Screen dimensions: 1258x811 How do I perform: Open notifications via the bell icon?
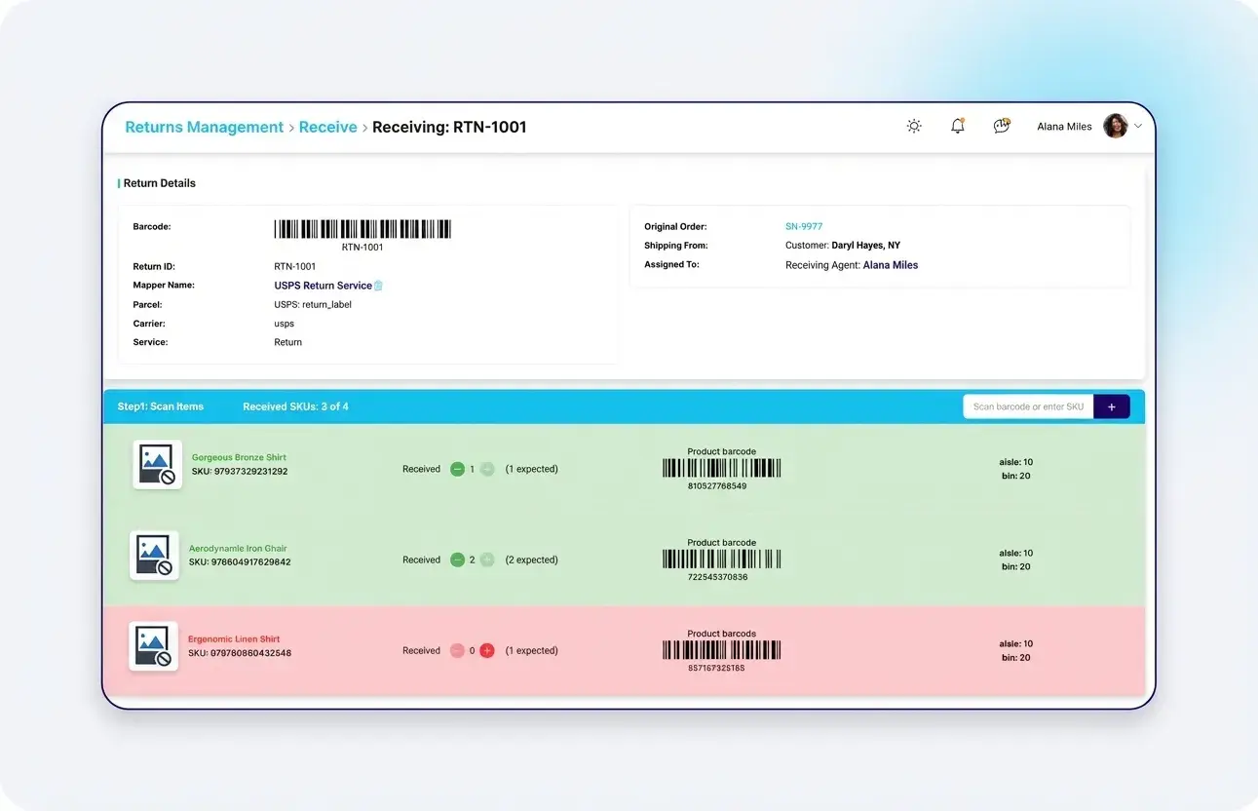(957, 126)
